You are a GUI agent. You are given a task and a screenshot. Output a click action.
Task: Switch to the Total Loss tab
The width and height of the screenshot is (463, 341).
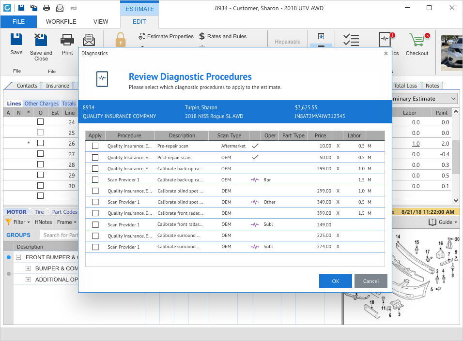pyautogui.click(x=405, y=86)
